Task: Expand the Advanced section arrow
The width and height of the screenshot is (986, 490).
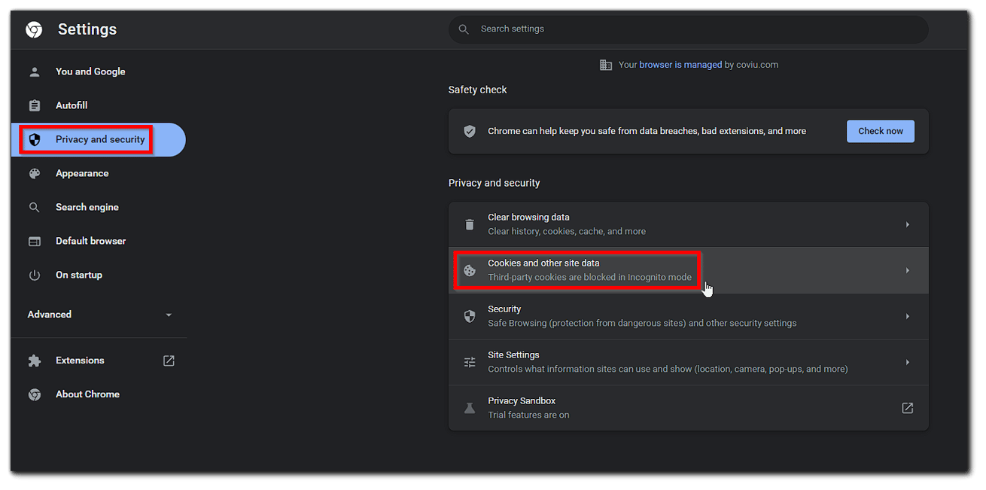Action: [169, 315]
